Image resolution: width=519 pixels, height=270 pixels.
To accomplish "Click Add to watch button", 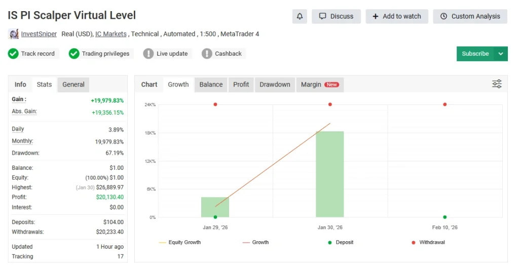I will [397, 16].
